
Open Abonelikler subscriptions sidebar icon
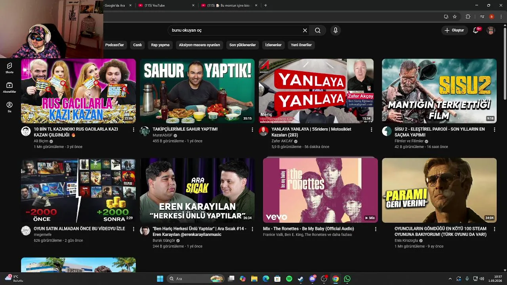pos(10,87)
